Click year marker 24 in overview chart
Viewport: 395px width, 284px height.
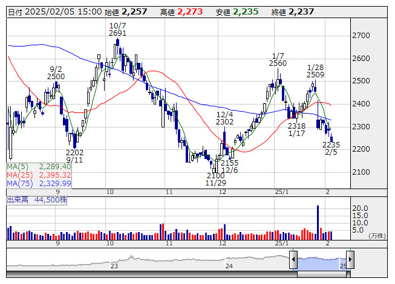(229, 266)
